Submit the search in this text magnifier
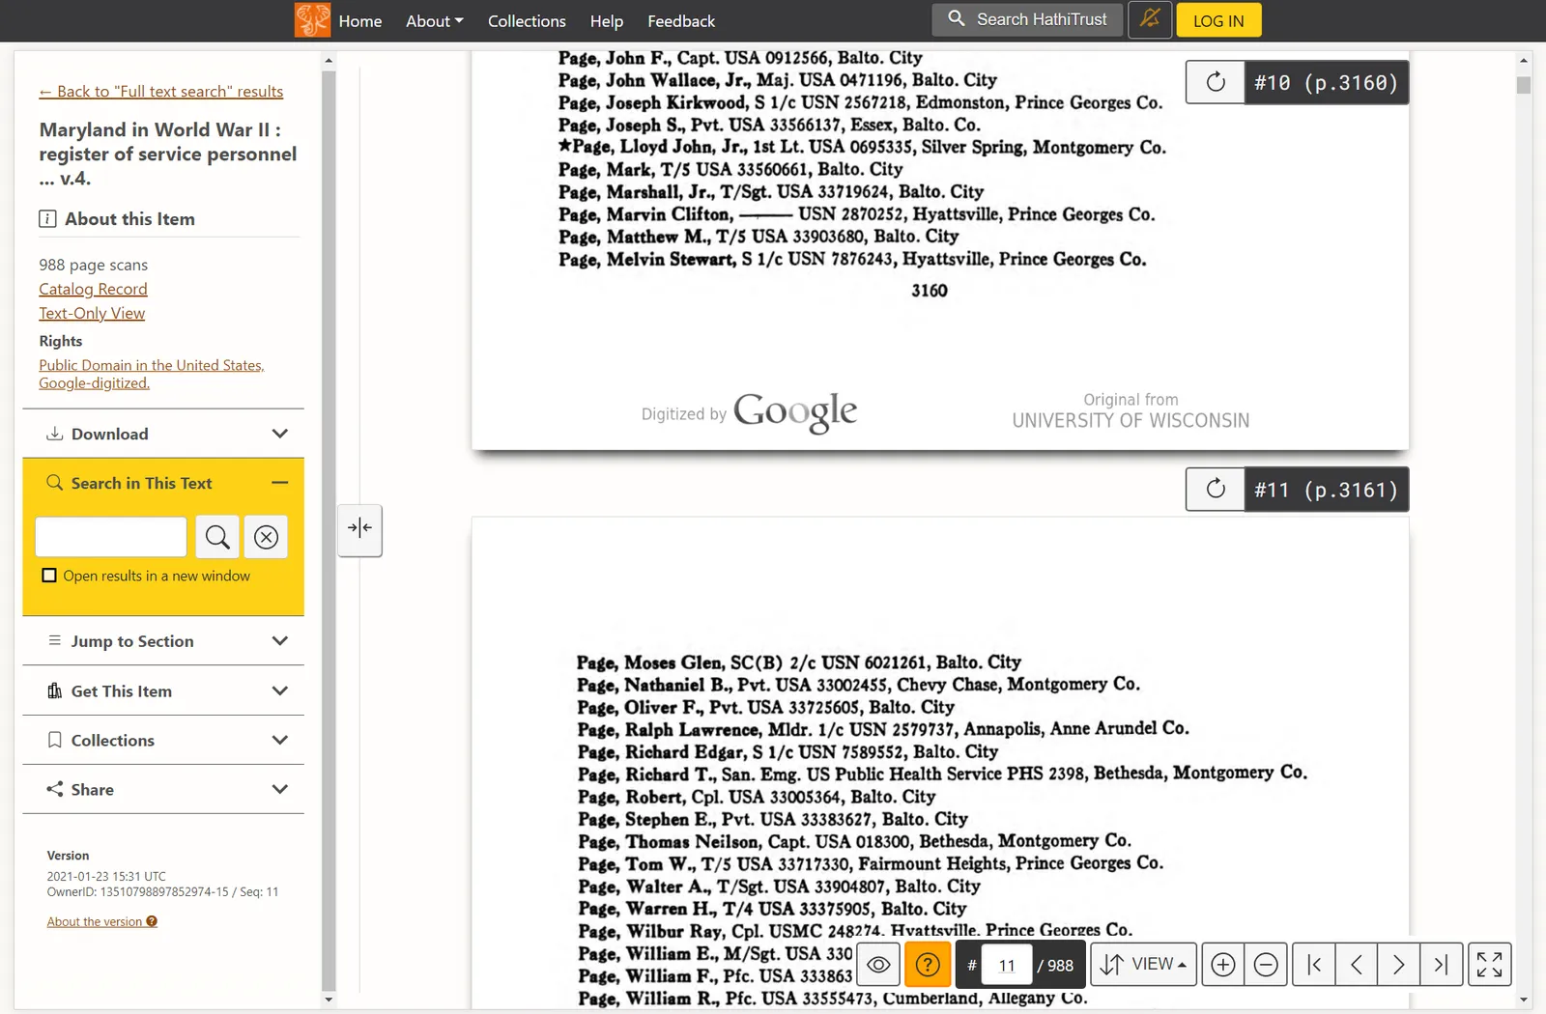This screenshot has width=1546, height=1014. [217, 537]
